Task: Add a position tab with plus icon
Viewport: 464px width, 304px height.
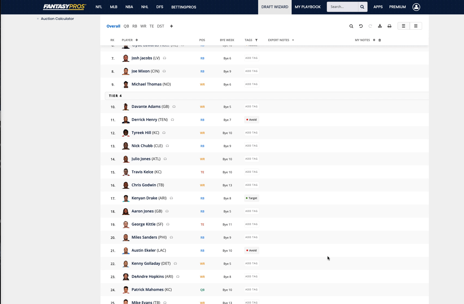Action: (x=171, y=26)
